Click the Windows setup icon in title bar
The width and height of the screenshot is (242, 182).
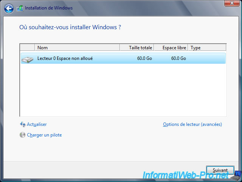[20, 8]
